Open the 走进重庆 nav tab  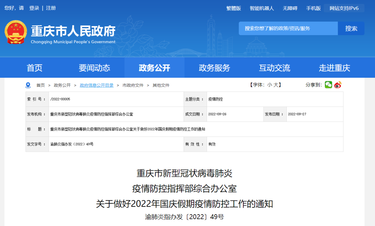pos(334,68)
